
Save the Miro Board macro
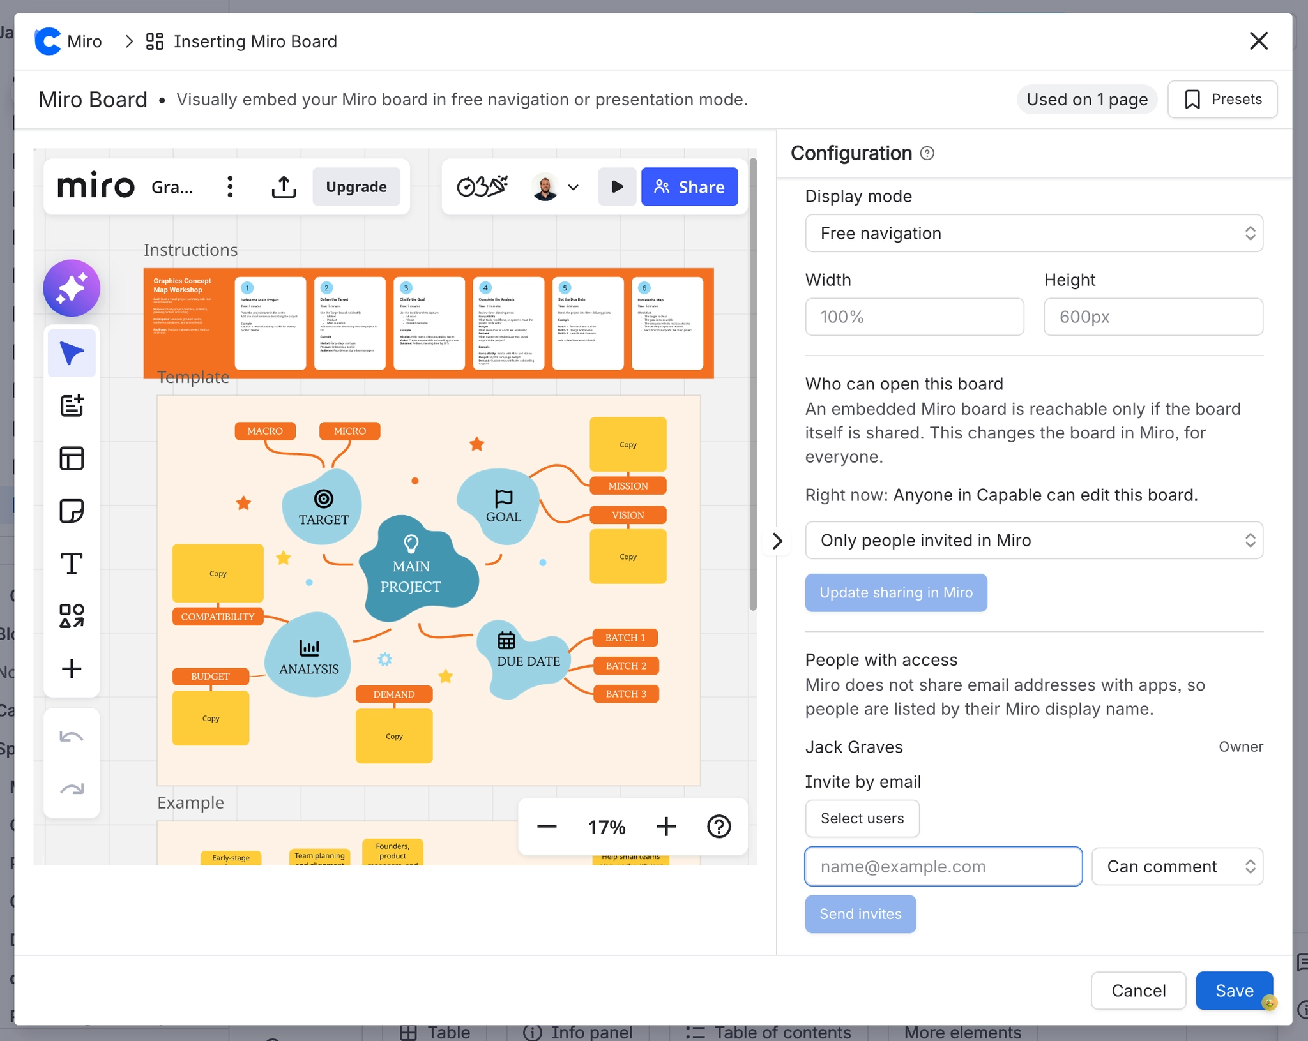[1234, 991]
